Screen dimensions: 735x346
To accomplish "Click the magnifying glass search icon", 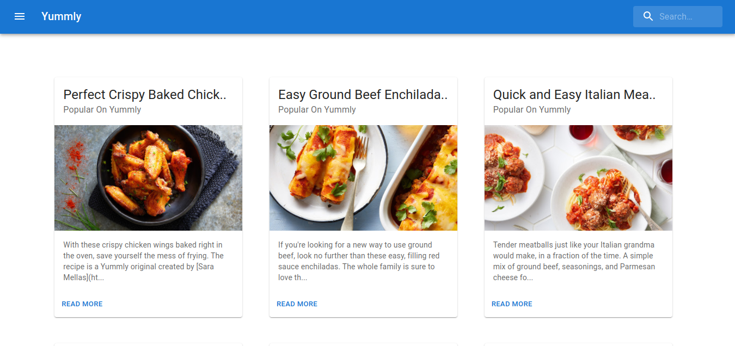I will [648, 16].
